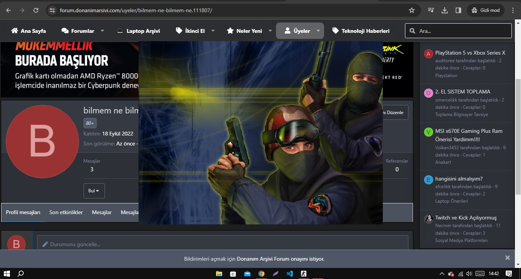Open File Explorer from taskbar
The image size is (521, 279).
(219, 274)
